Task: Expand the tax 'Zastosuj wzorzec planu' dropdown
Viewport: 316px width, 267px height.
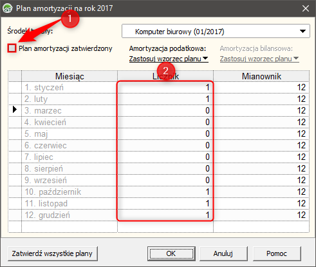Action: click(169, 59)
